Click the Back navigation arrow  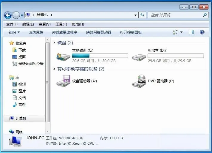pyautogui.click(x=8, y=15)
